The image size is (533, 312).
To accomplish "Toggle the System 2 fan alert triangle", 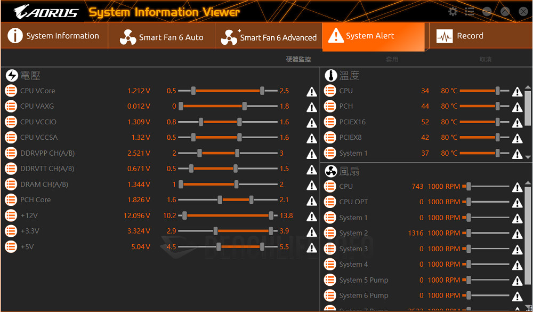I will click(517, 234).
